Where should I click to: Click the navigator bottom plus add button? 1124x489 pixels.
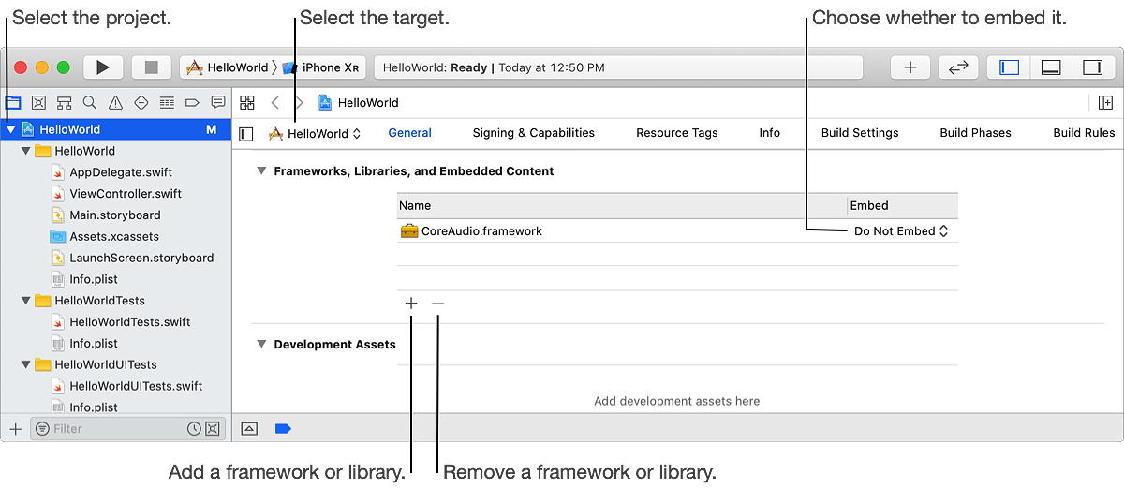15,428
